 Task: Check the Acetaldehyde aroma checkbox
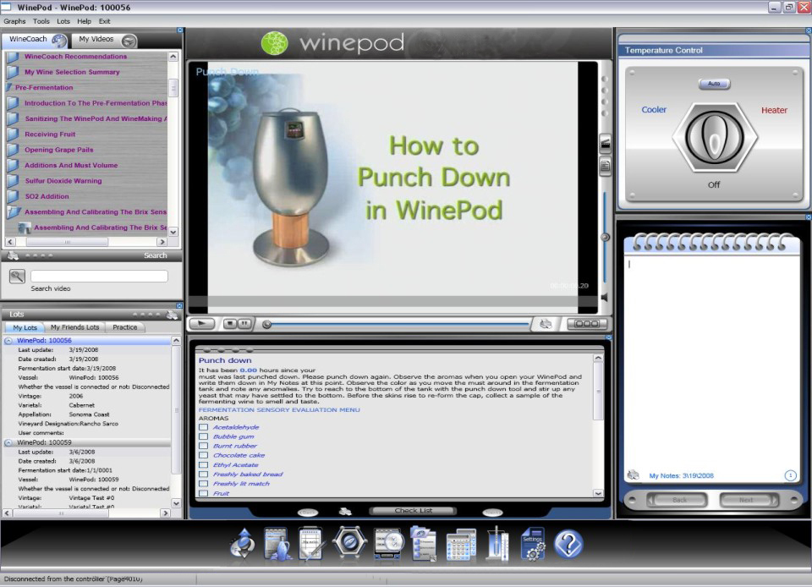pyautogui.click(x=204, y=427)
